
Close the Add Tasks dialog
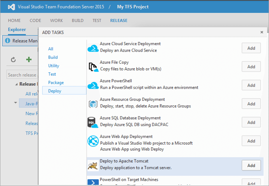(x=262, y=33)
